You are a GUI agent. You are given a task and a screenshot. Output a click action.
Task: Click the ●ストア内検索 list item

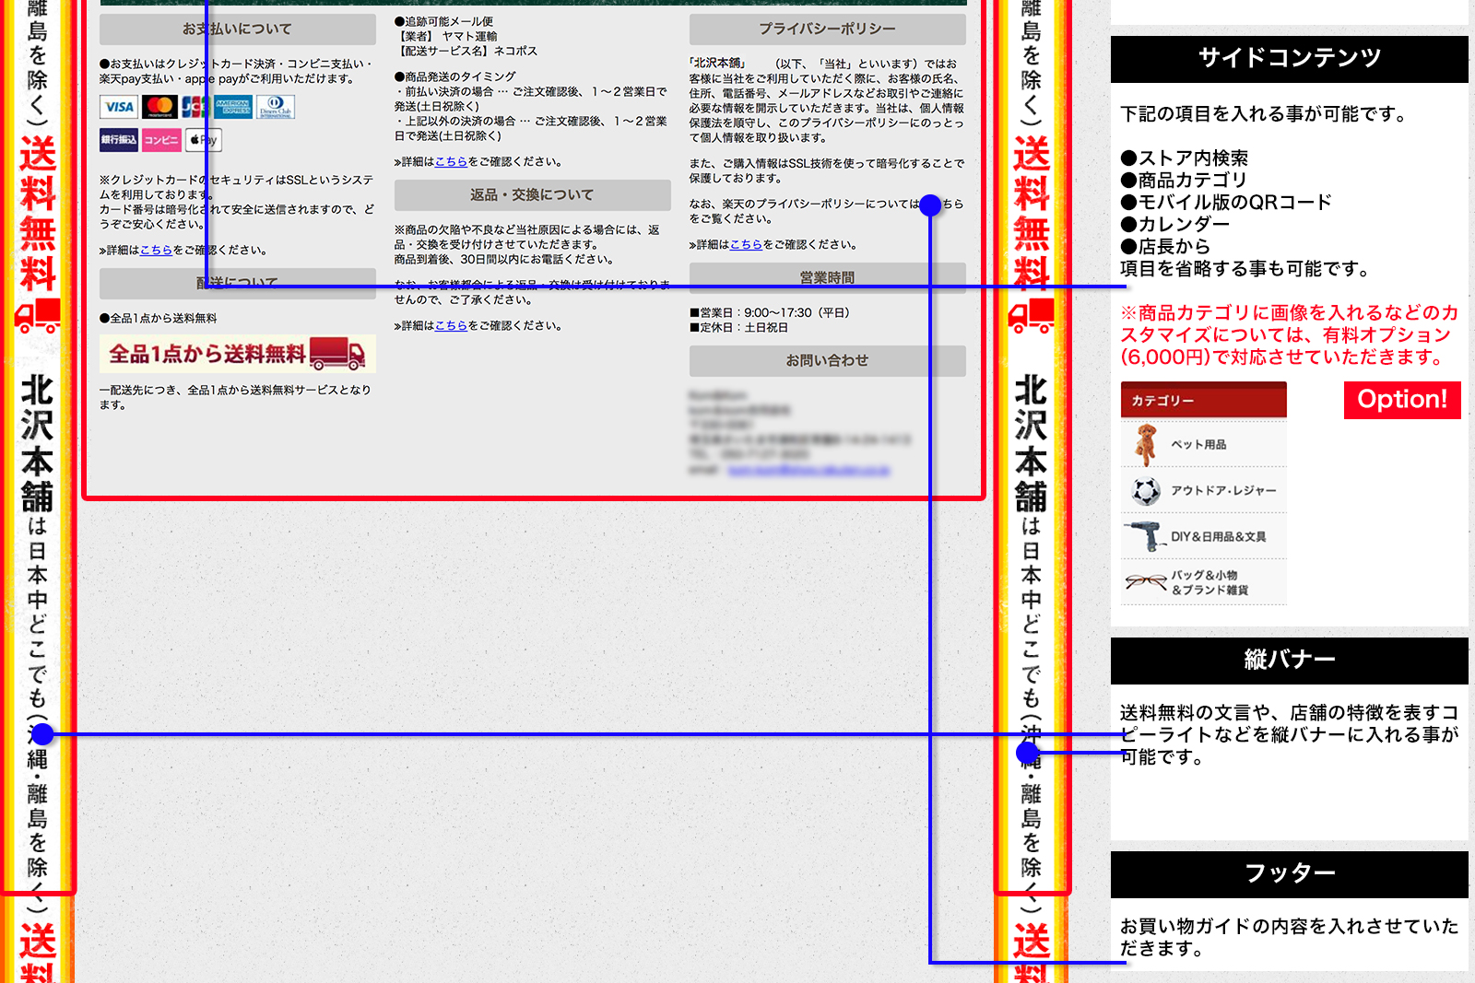1185,158
